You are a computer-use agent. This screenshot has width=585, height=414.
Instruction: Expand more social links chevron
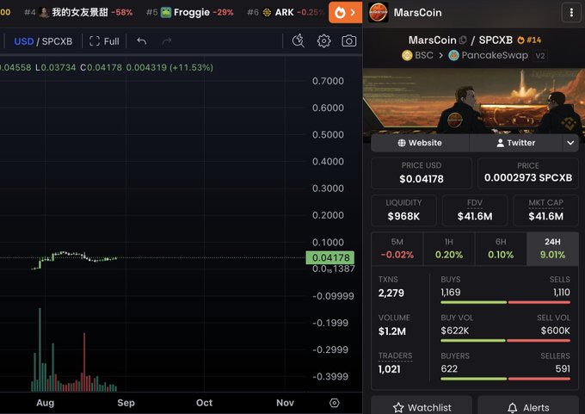click(x=570, y=143)
